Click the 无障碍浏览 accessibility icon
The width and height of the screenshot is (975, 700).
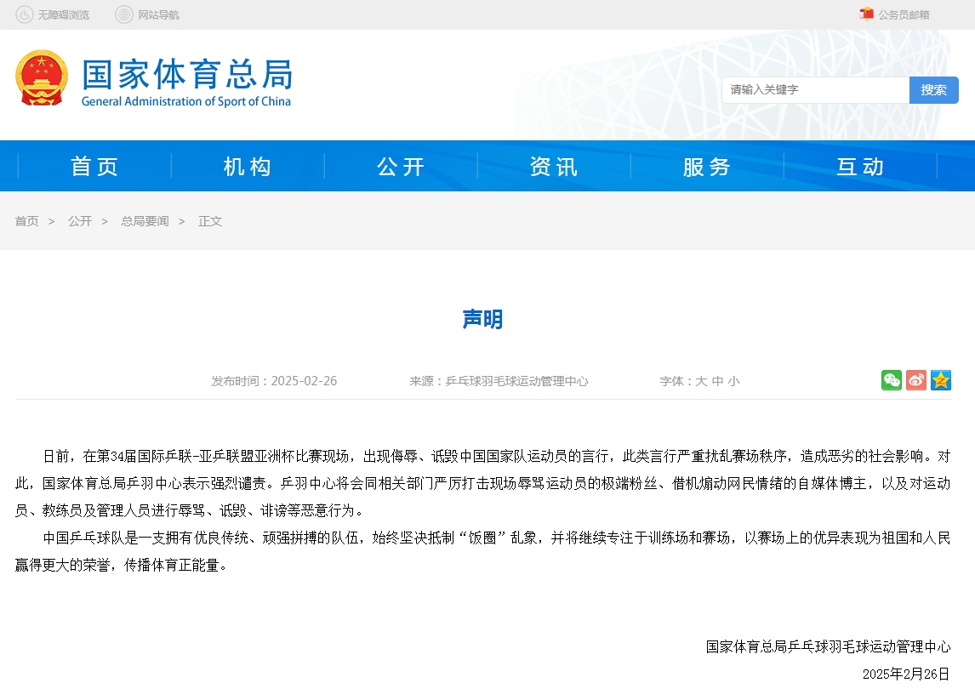[x=26, y=14]
